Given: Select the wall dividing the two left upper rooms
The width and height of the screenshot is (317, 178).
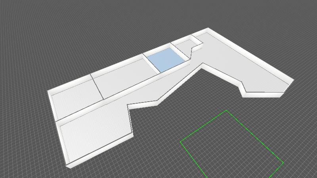Looking at the screenshot, I should 97,86.
